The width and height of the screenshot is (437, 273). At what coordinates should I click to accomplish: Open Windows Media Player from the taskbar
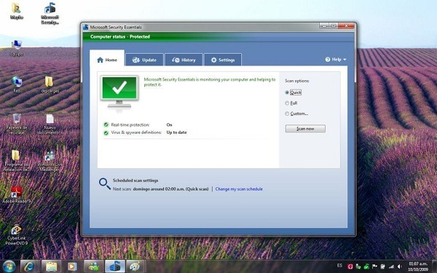(72, 266)
